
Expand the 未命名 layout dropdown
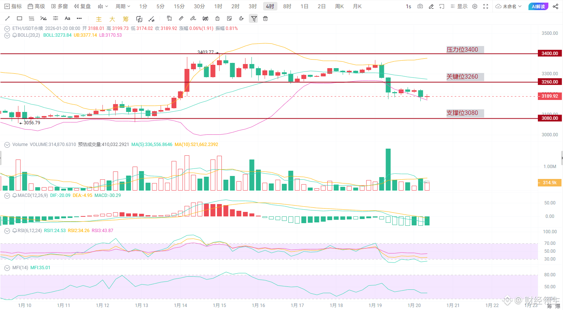point(509,6)
